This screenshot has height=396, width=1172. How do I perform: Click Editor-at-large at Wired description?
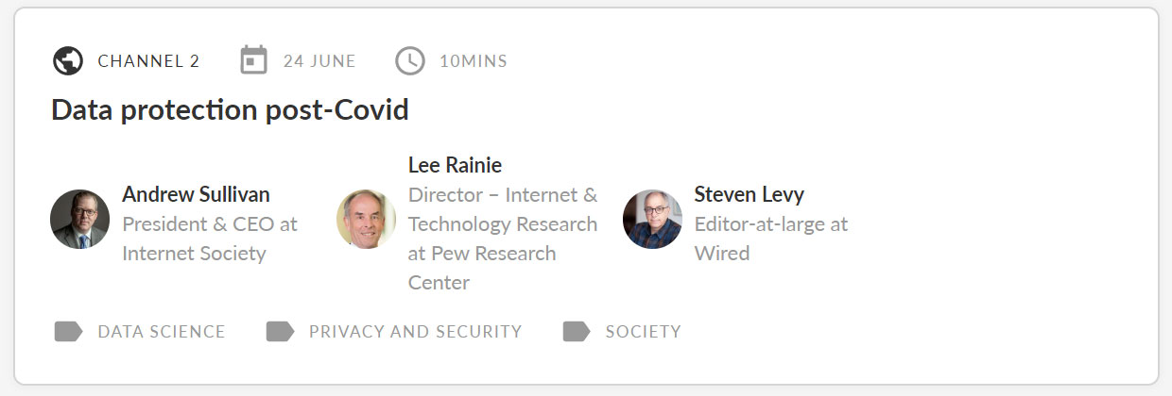770,239
